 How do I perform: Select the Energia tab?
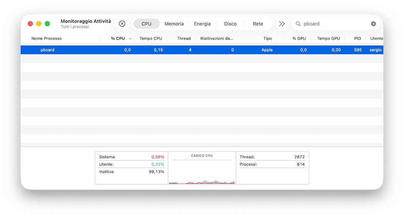click(x=202, y=24)
